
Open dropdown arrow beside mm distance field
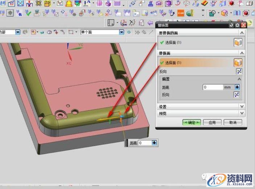coord(237,87)
